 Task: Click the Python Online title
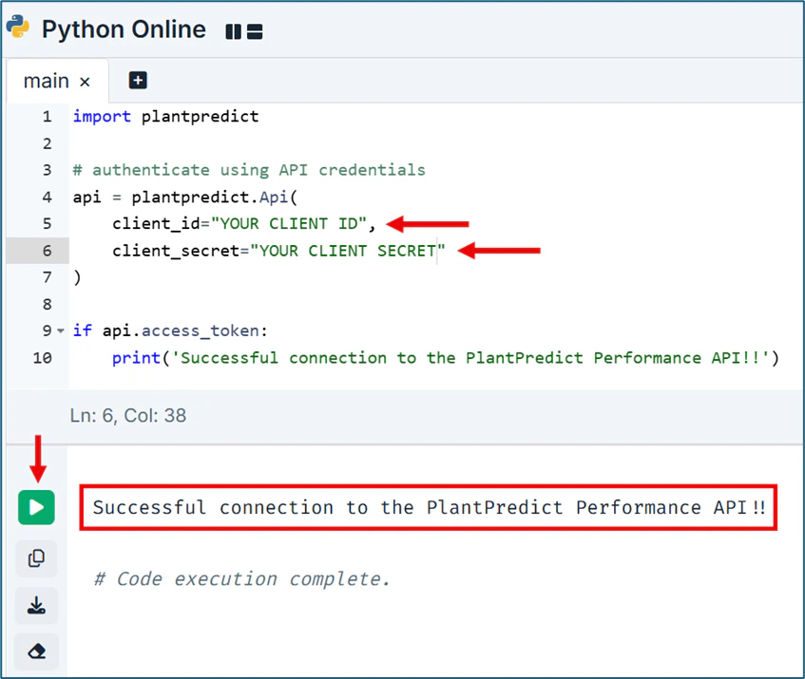coord(124,29)
